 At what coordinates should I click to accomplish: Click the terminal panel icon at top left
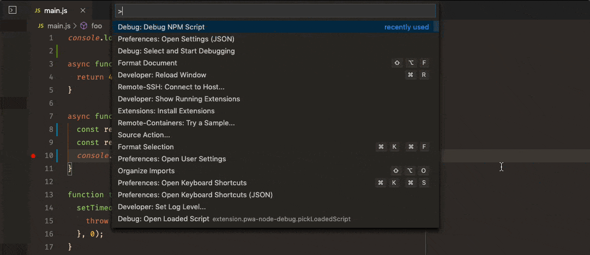click(13, 10)
